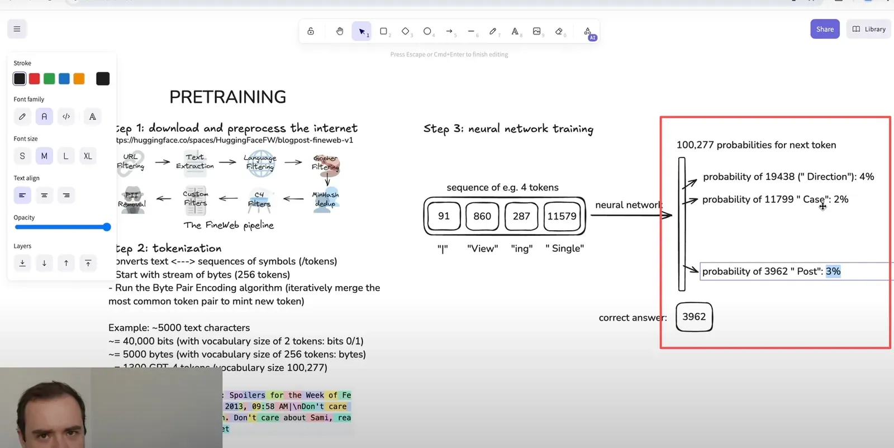Pick the red stroke color swatch
Screen dimensions: 894x448
tap(35, 79)
